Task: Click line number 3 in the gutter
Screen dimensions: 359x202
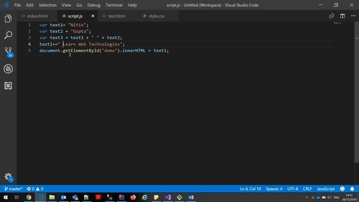Action: click(29, 38)
